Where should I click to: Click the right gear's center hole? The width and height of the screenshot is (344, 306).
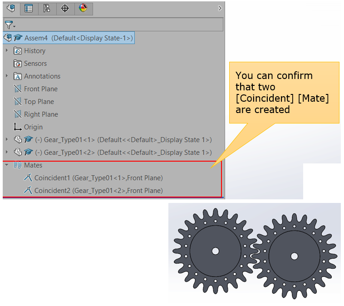[x=294, y=256]
